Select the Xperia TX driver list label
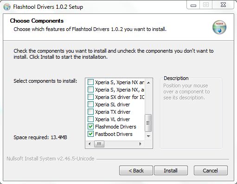 coord(113,112)
